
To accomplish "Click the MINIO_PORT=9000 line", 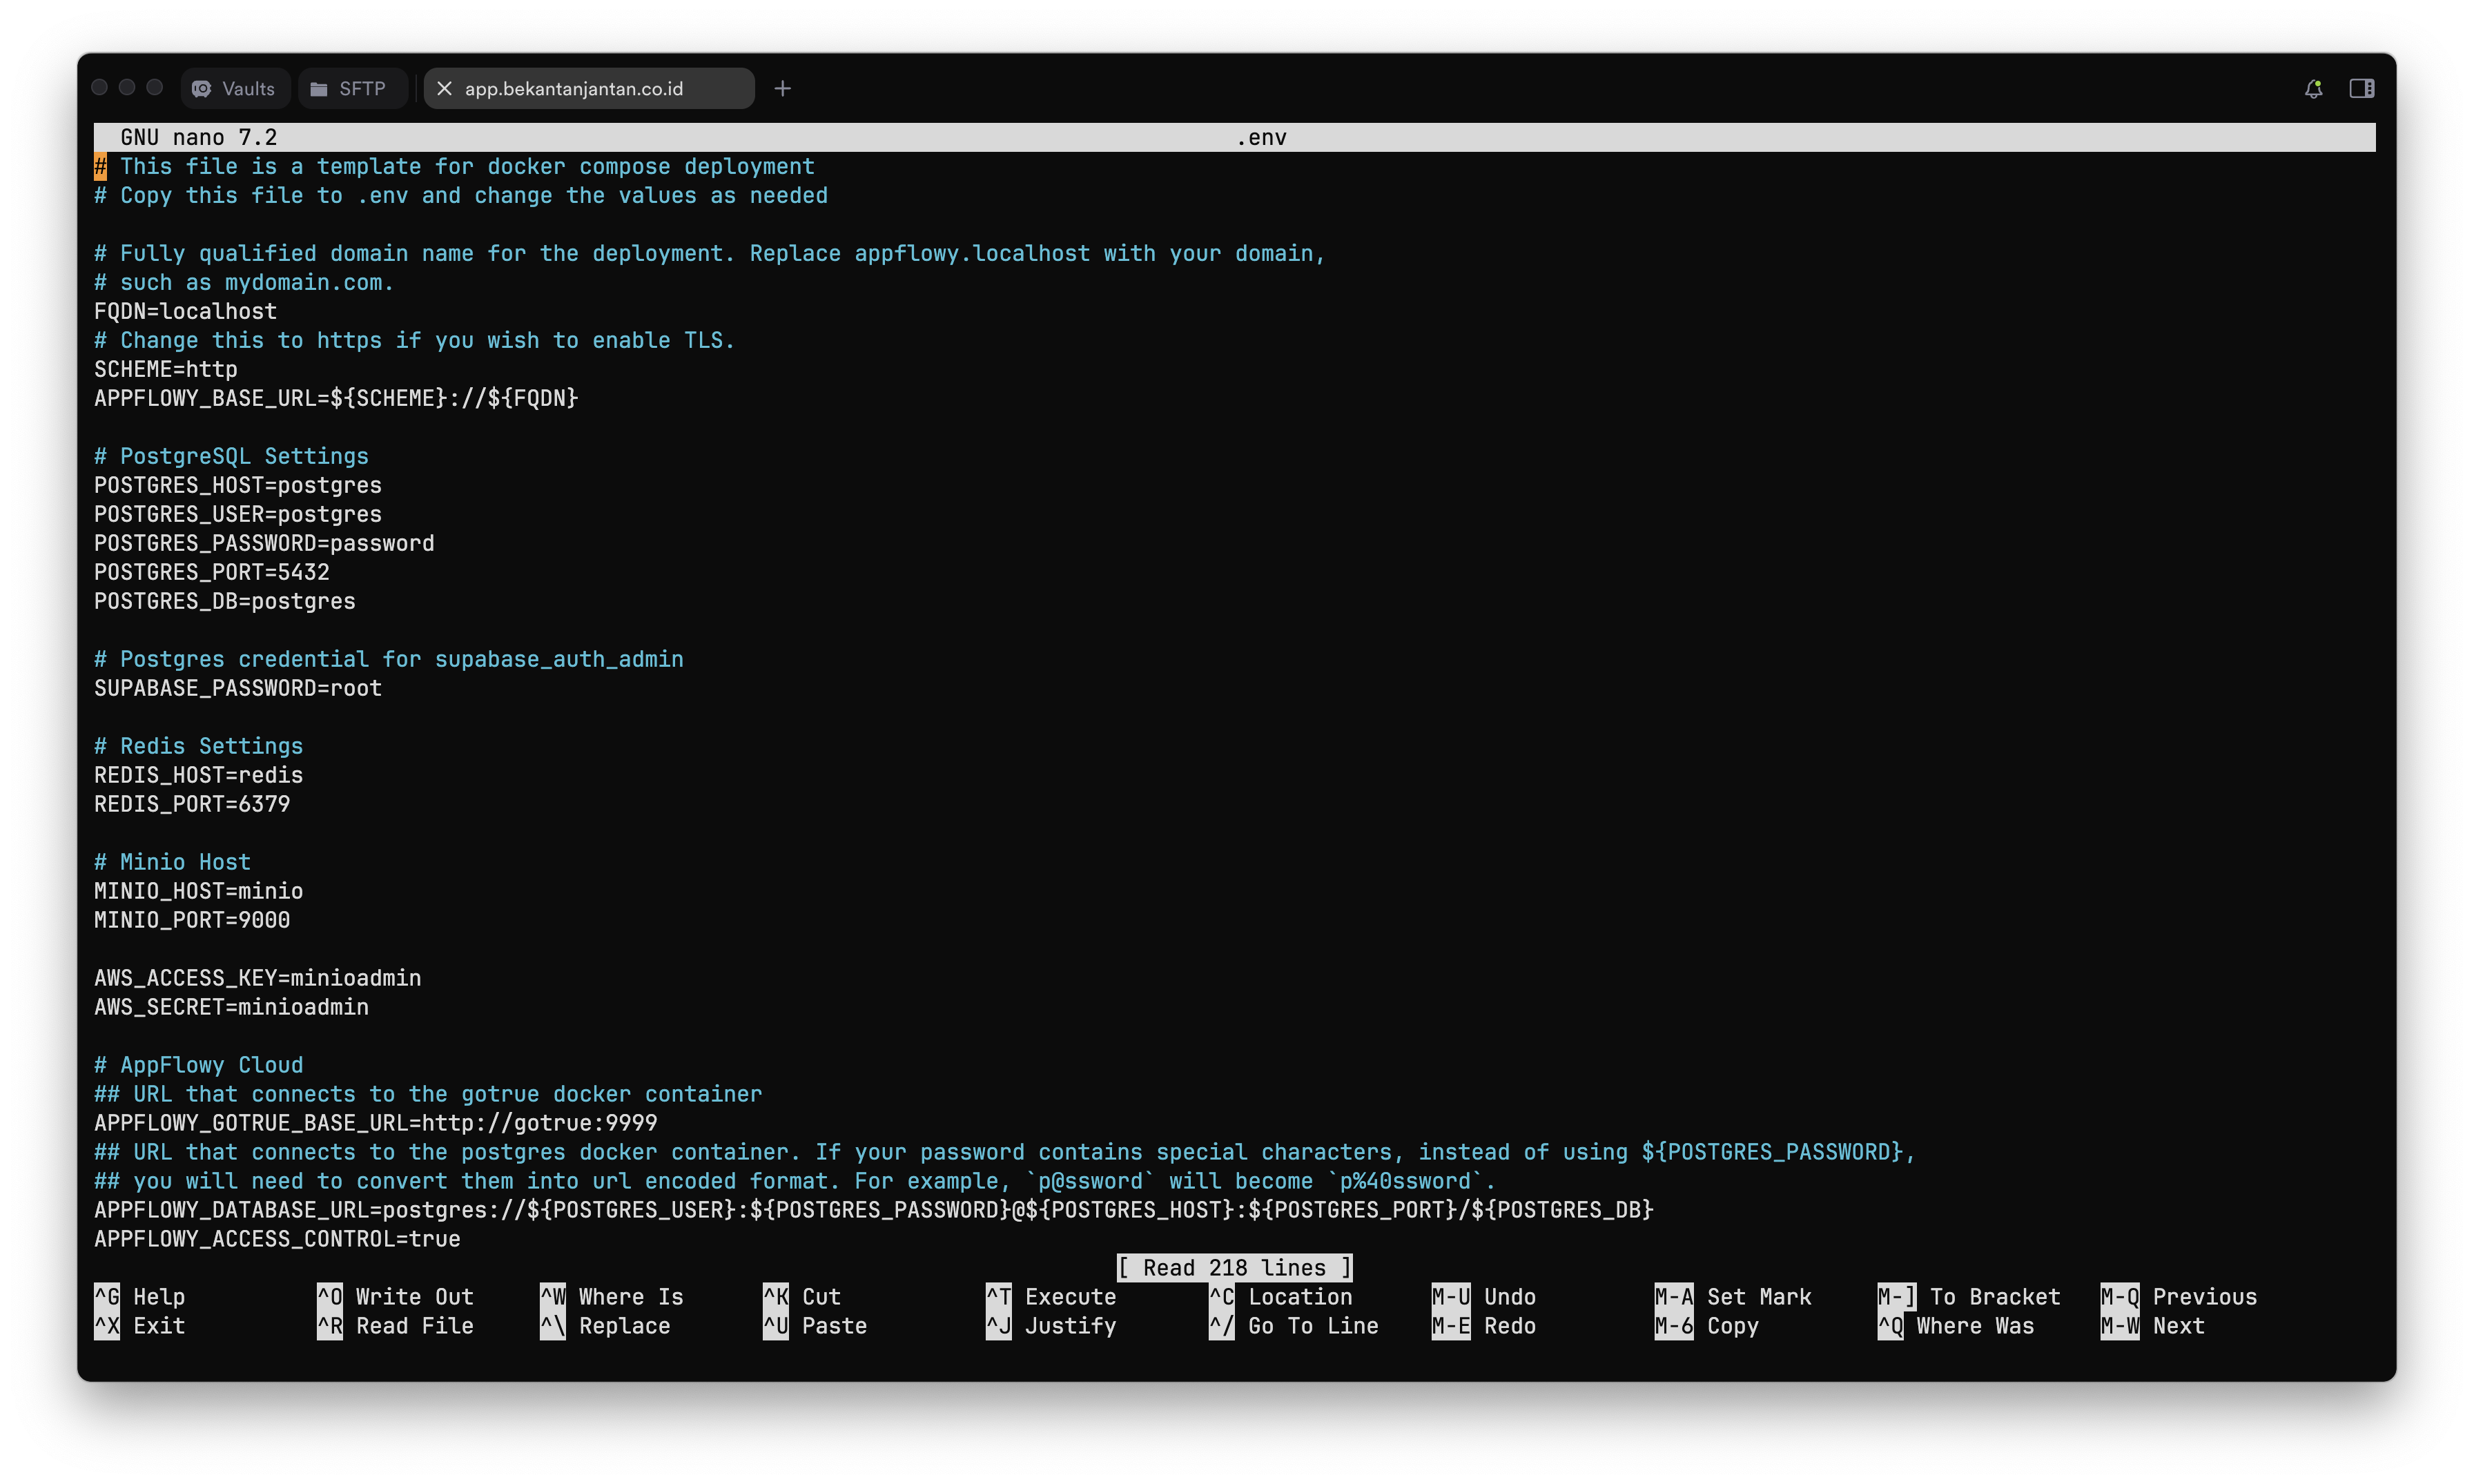I will 192,920.
